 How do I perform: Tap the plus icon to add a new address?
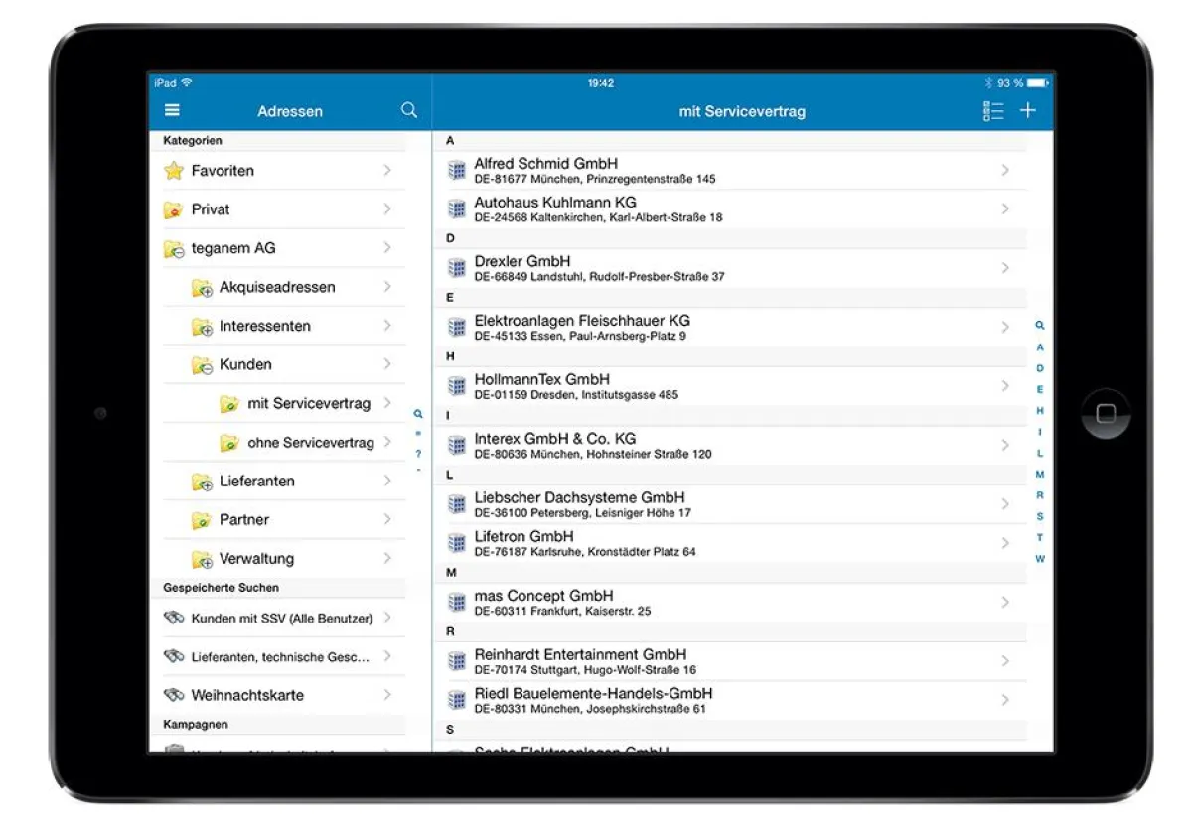tap(1029, 110)
